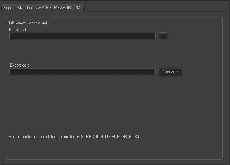The image size is (230, 165).
Task: Click the 'Export data' label text
Action: 20,65
